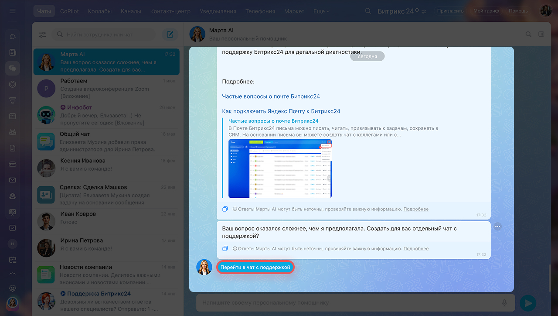
Task: Expand the Еще dropdown menu
Action: [x=321, y=11]
